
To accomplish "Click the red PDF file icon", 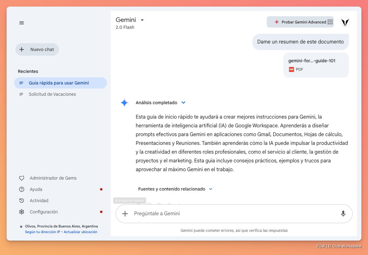I will tap(291, 69).
